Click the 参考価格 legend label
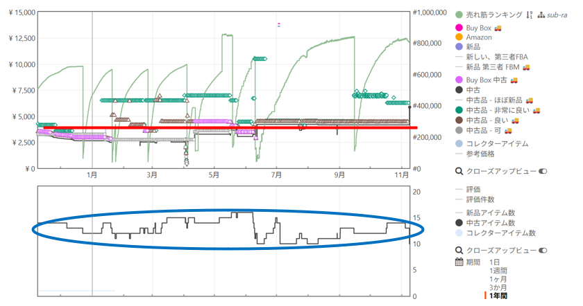Viewport: 583px width, 306px height. click(x=481, y=154)
